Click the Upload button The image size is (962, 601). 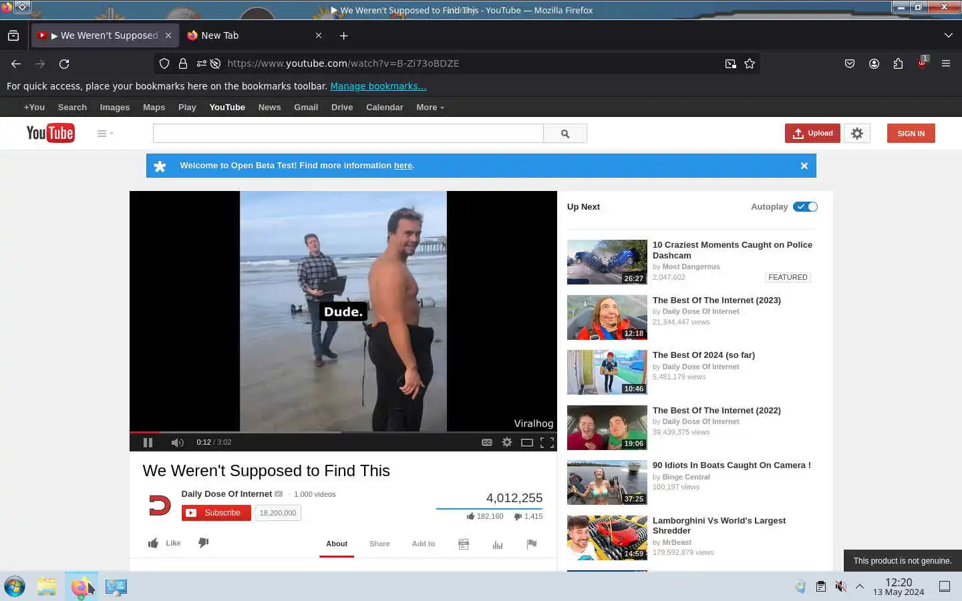tap(812, 134)
